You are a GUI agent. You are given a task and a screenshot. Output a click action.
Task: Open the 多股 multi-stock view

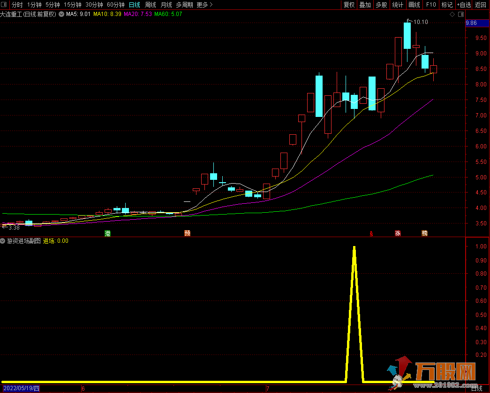(x=381, y=5)
